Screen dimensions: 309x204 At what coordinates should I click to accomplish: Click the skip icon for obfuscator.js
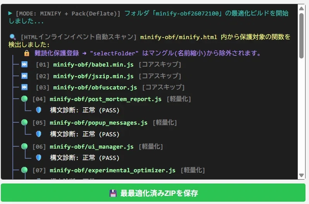click(24, 87)
